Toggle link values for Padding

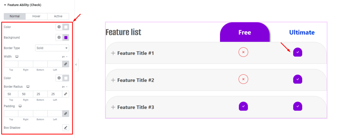(65, 113)
